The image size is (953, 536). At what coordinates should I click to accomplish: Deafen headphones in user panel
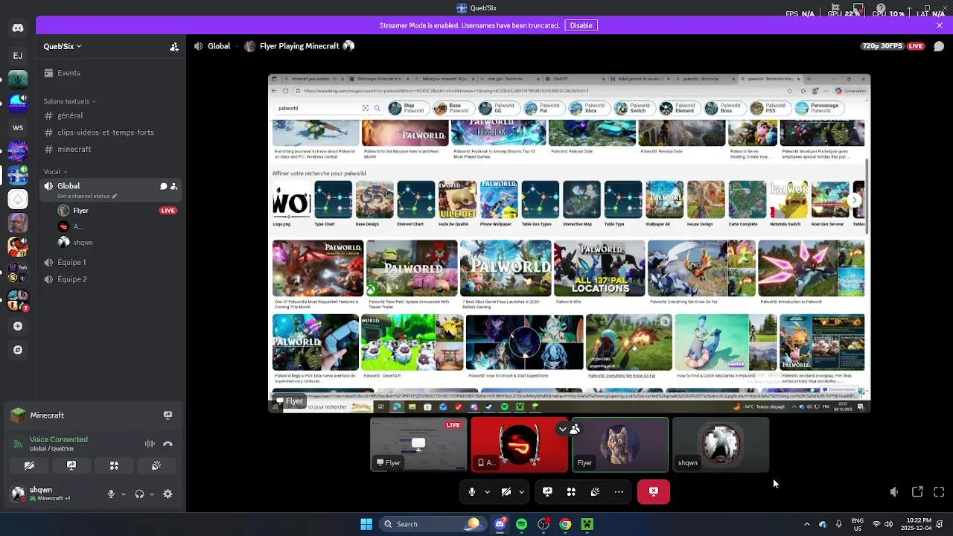pyautogui.click(x=139, y=494)
